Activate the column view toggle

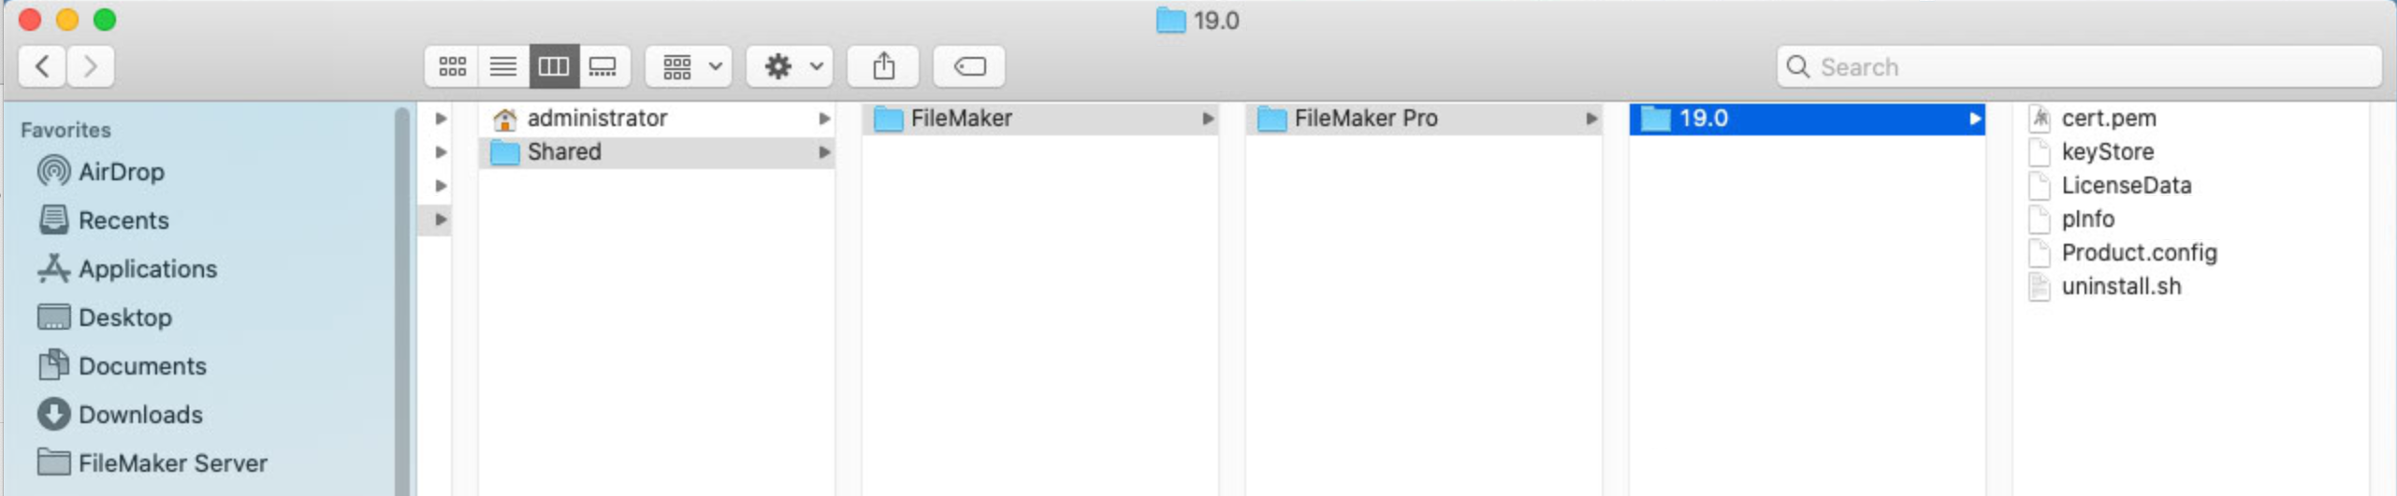554,66
